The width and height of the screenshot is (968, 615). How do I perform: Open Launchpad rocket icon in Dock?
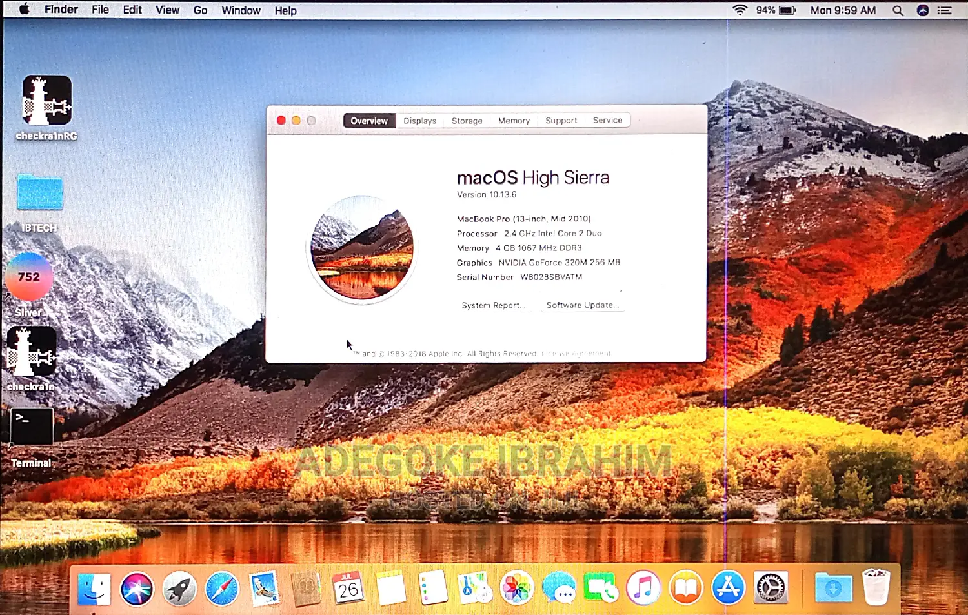pos(179,589)
